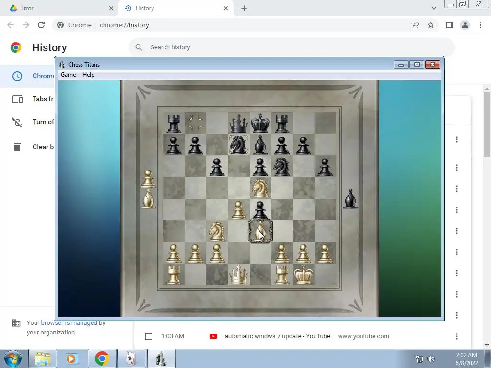This screenshot has width=491, height=368.
Task: Open the Windows Start menu
Action: click(12, 358)
